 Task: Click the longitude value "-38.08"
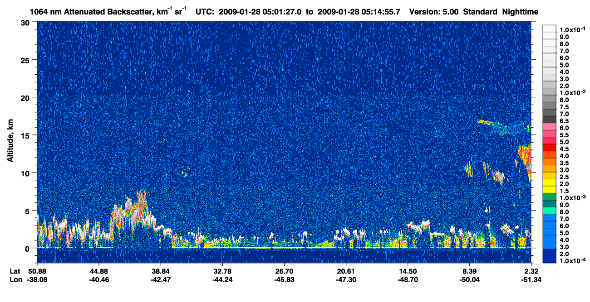(x=37, y=279)
